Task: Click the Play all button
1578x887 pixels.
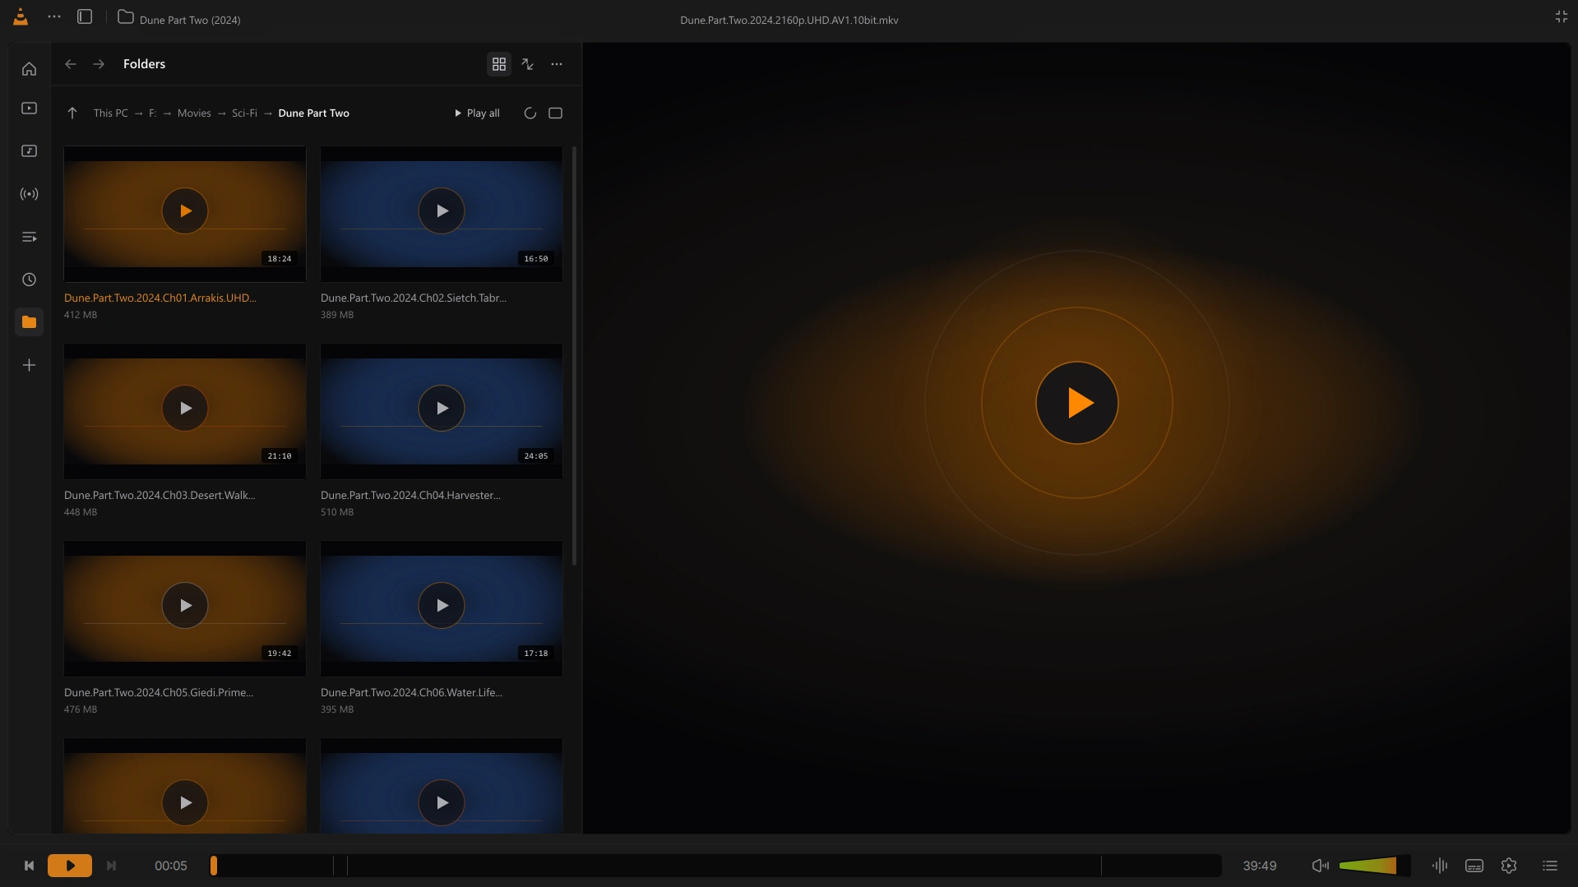Action: click(477, 113)
